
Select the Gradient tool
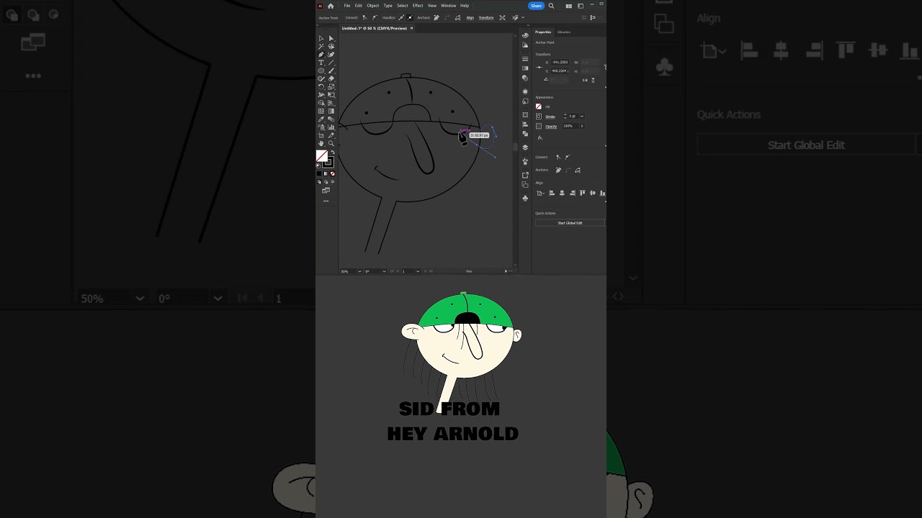(331, 111)
